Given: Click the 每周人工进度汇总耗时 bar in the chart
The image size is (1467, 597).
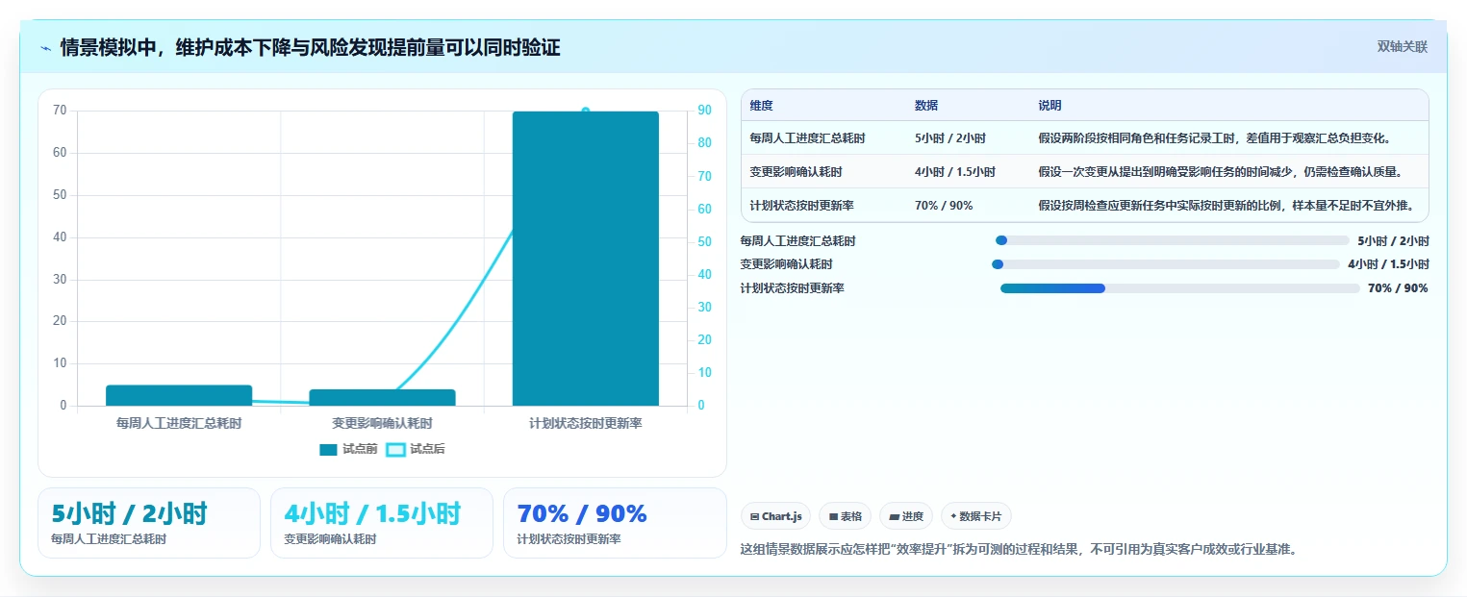Looking at the screenshot, I should tap(179, 395).
